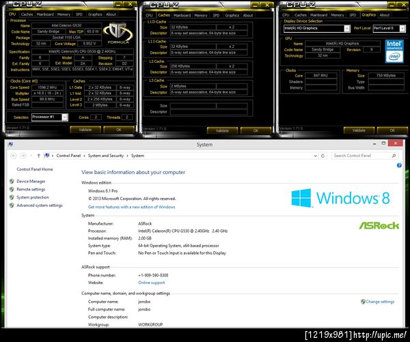This screenshot has height=342, width=410.
Task: Open recent locations dropdown arrow
Action: (x=31, y=156)
